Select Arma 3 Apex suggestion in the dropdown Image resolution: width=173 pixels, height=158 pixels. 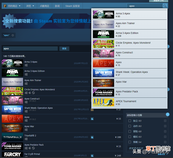pos(129,15)
